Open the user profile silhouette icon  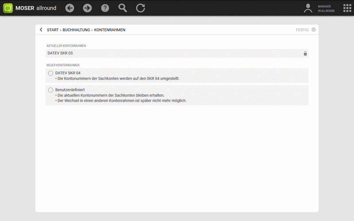pos(308,8)
